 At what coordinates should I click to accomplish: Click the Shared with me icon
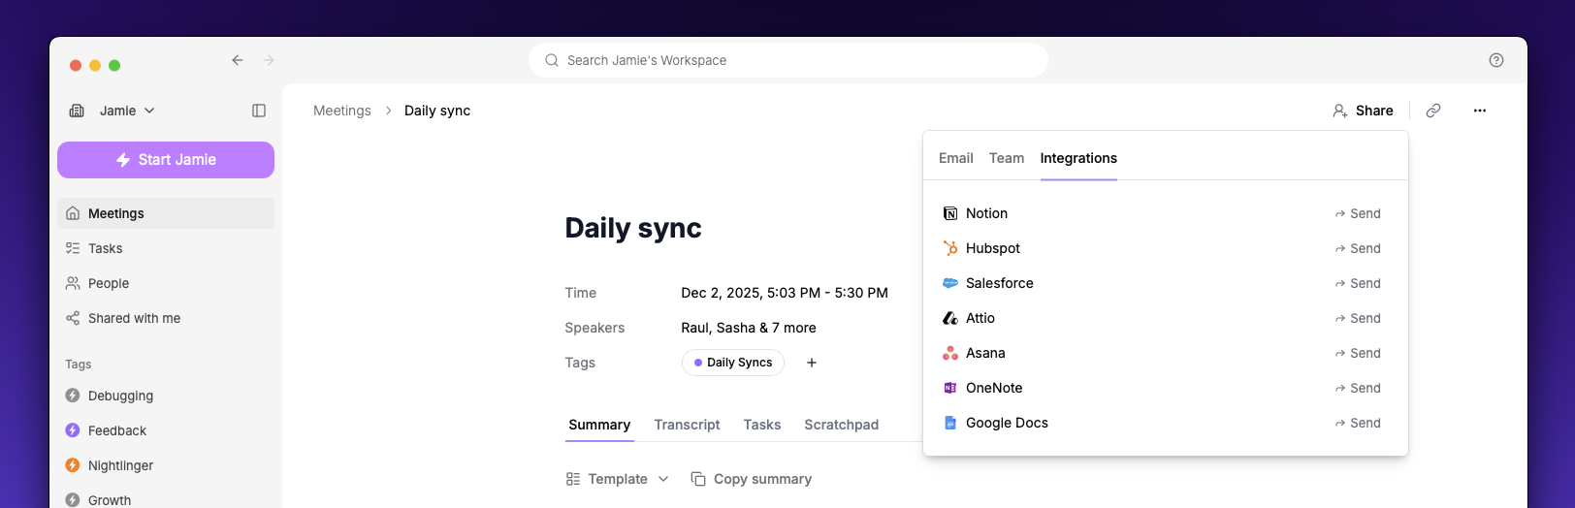73,318
